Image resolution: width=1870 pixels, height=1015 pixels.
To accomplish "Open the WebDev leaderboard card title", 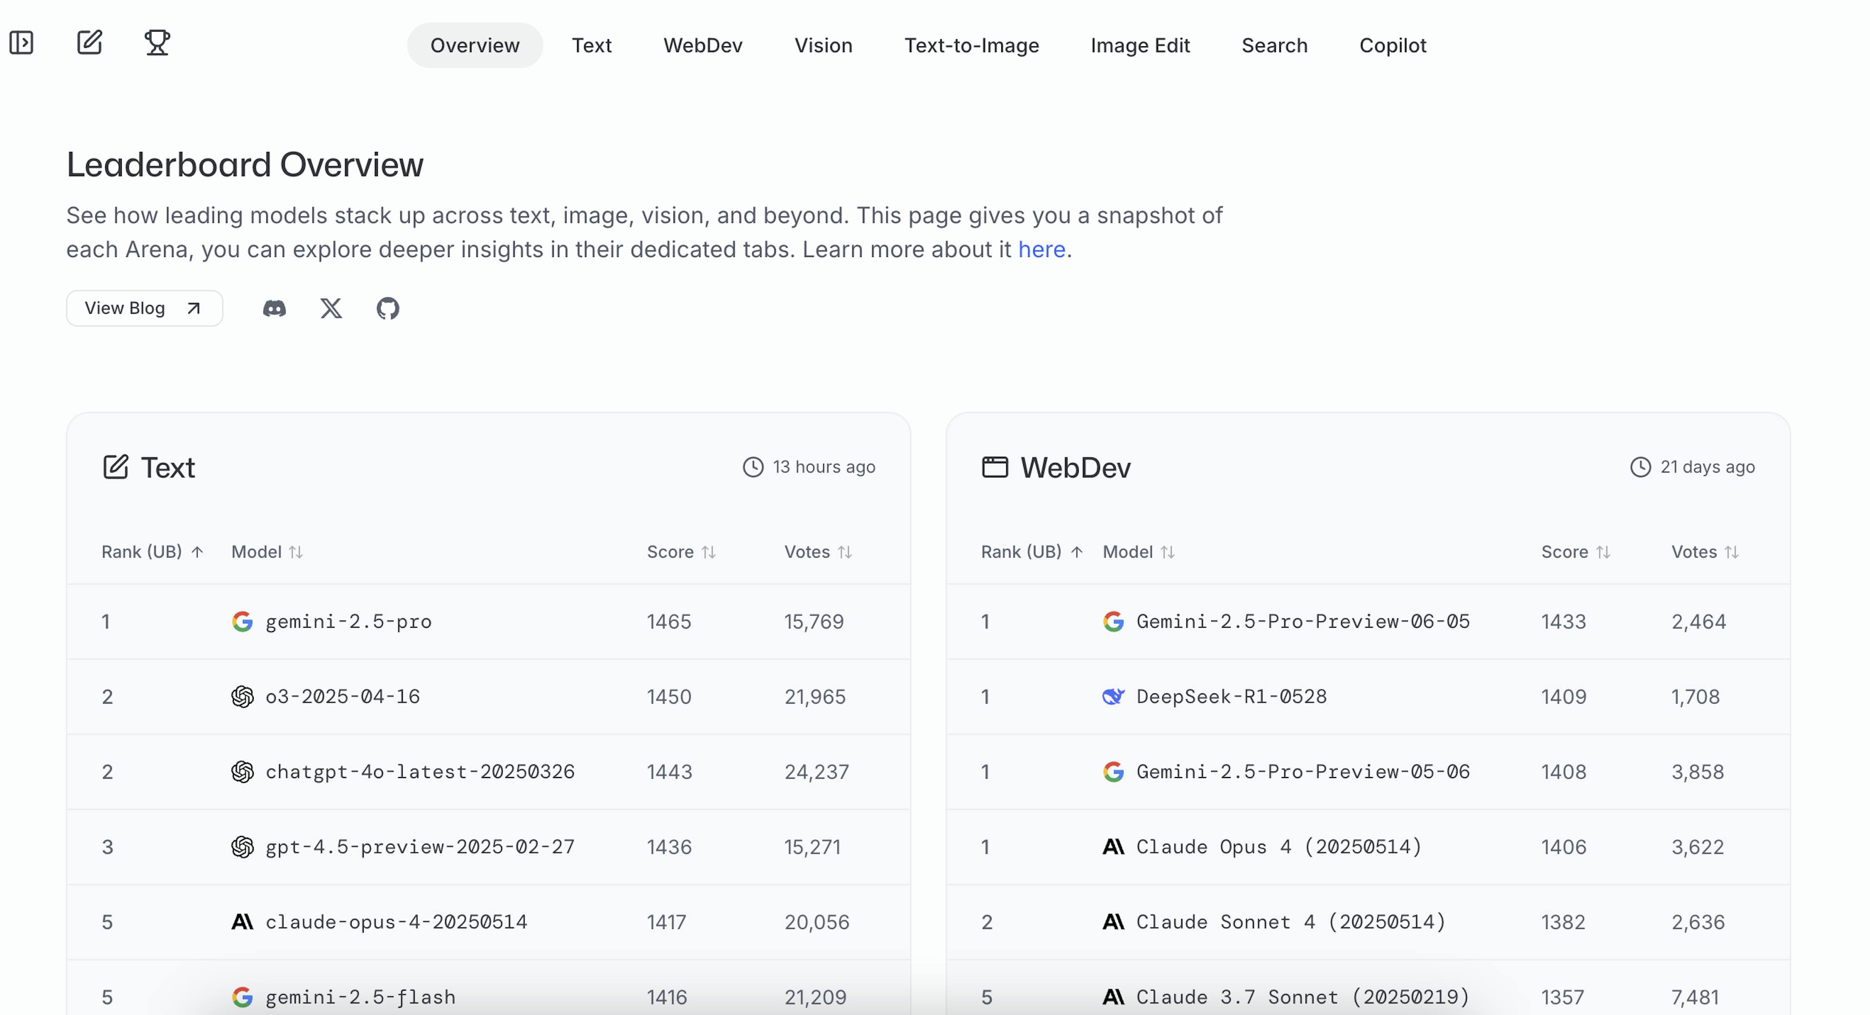I will [1075, 468].
